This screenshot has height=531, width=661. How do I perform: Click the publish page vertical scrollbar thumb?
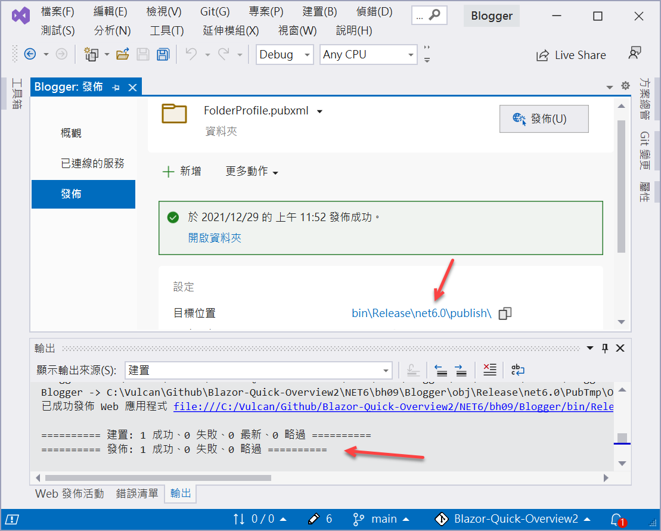(x=621, y=187)
